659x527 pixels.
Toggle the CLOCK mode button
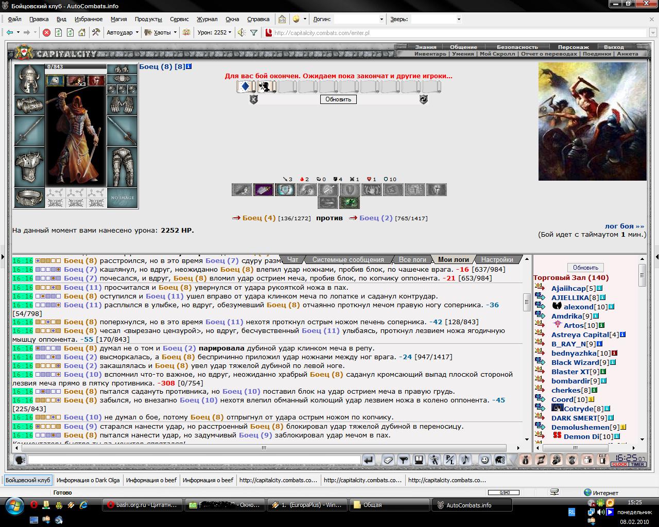tap(619, 464)
